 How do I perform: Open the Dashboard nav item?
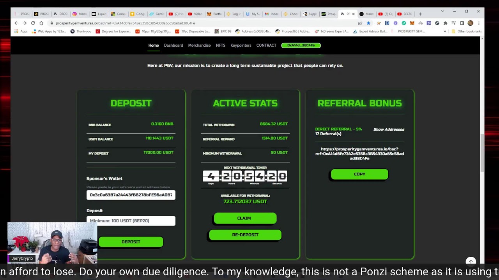173,45
